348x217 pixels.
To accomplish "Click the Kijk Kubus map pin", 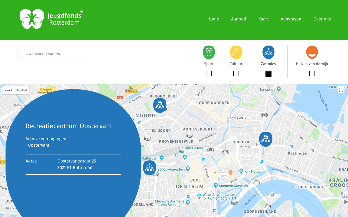I will click(x=241, y=171).
